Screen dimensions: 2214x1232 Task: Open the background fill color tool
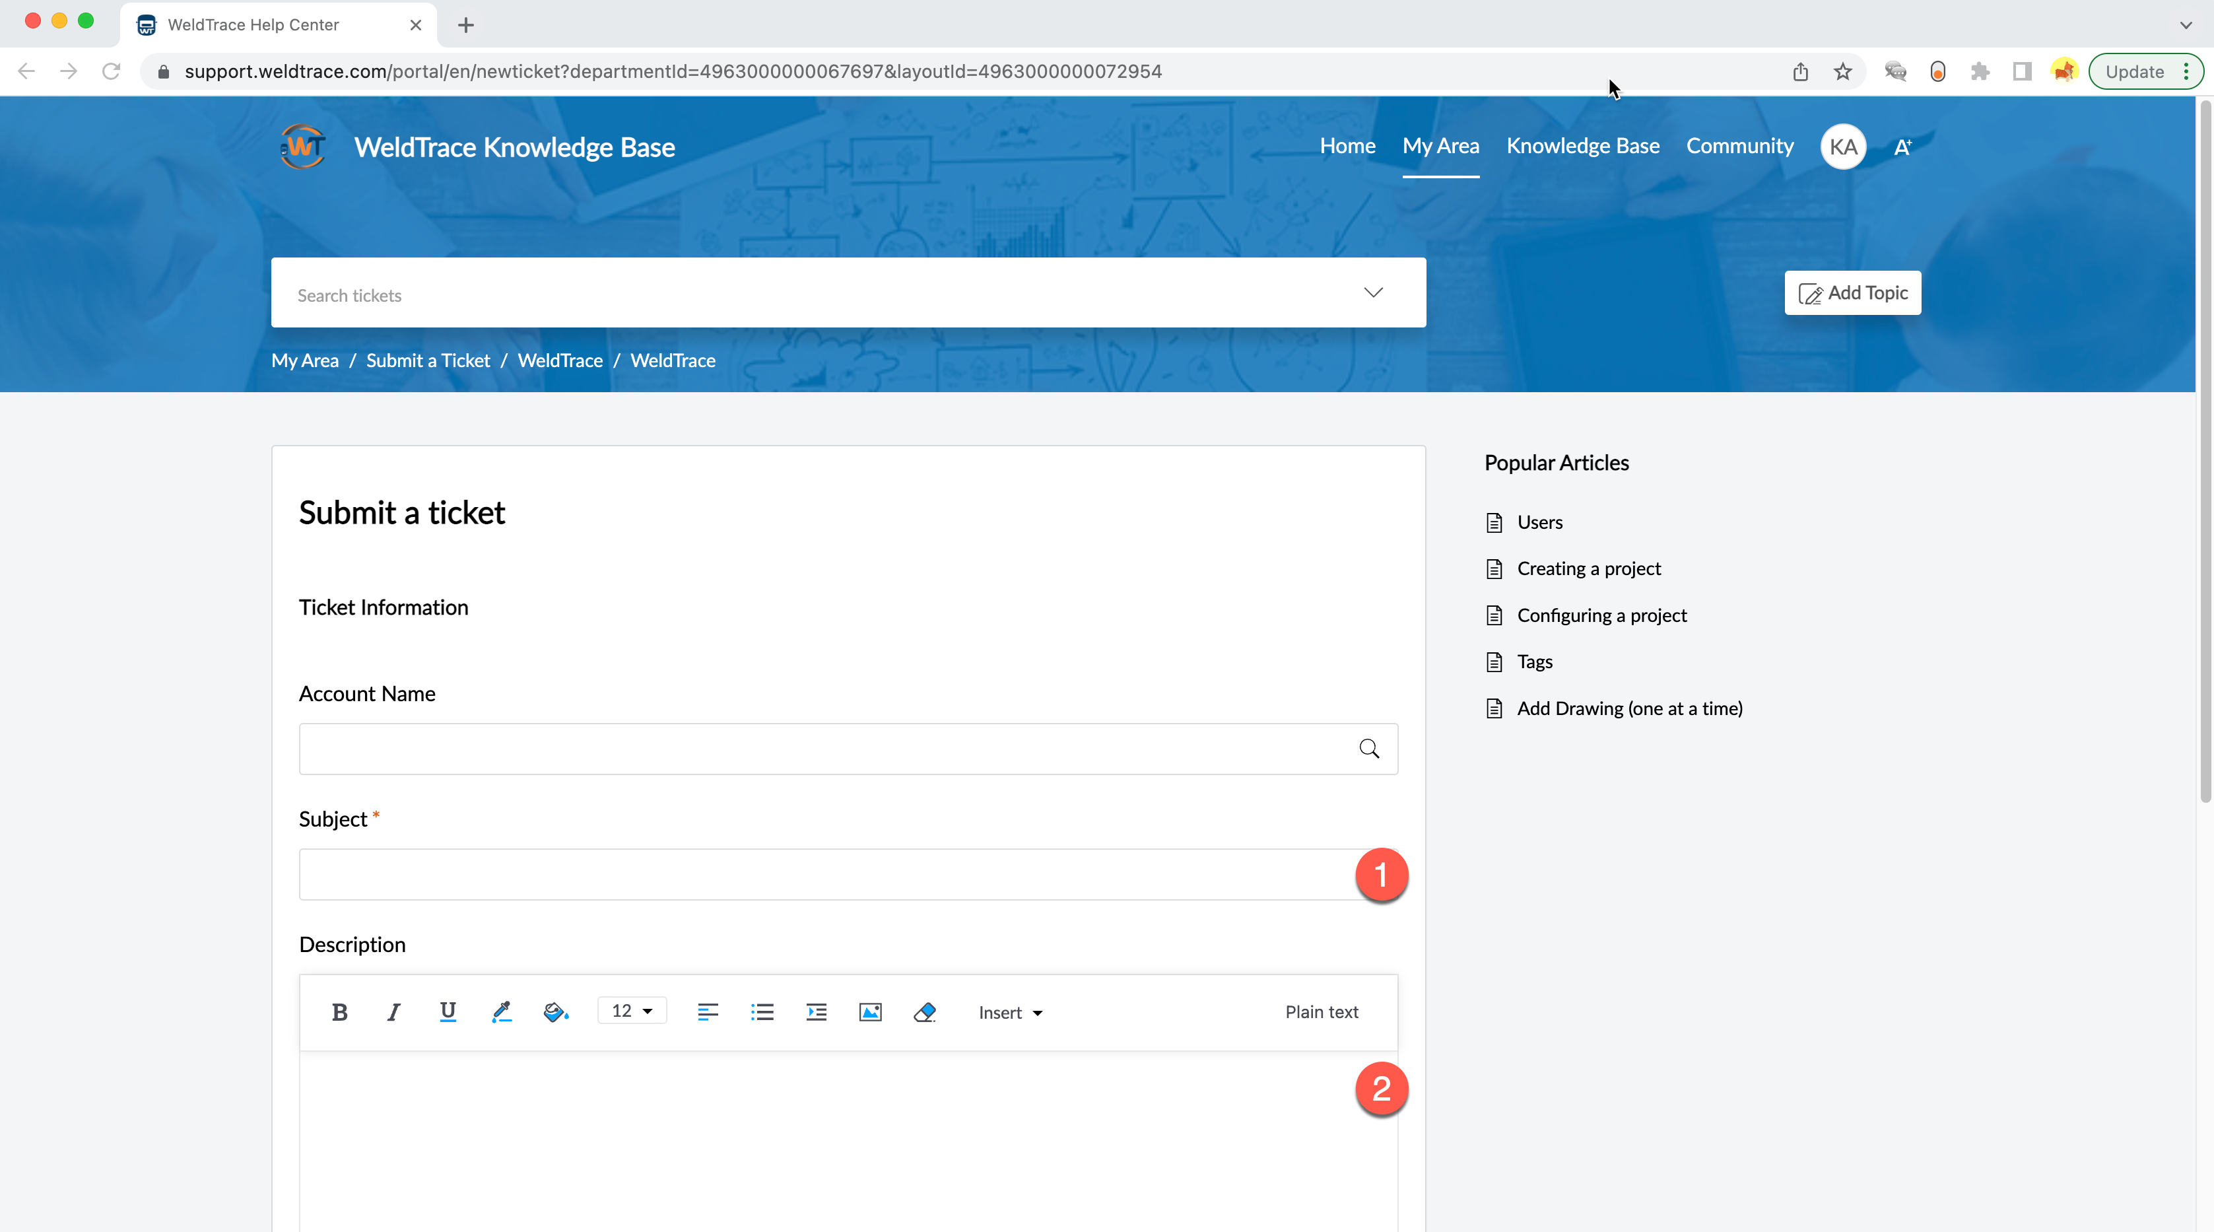[556, 1012]
